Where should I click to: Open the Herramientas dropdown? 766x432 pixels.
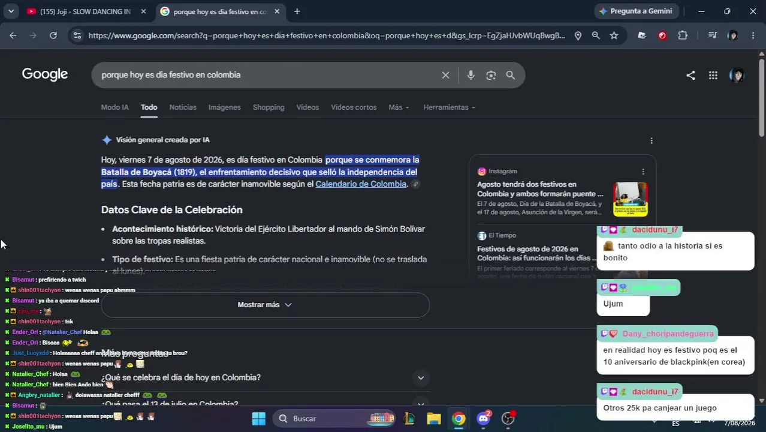pyautogui.click(x=449, y=107)
